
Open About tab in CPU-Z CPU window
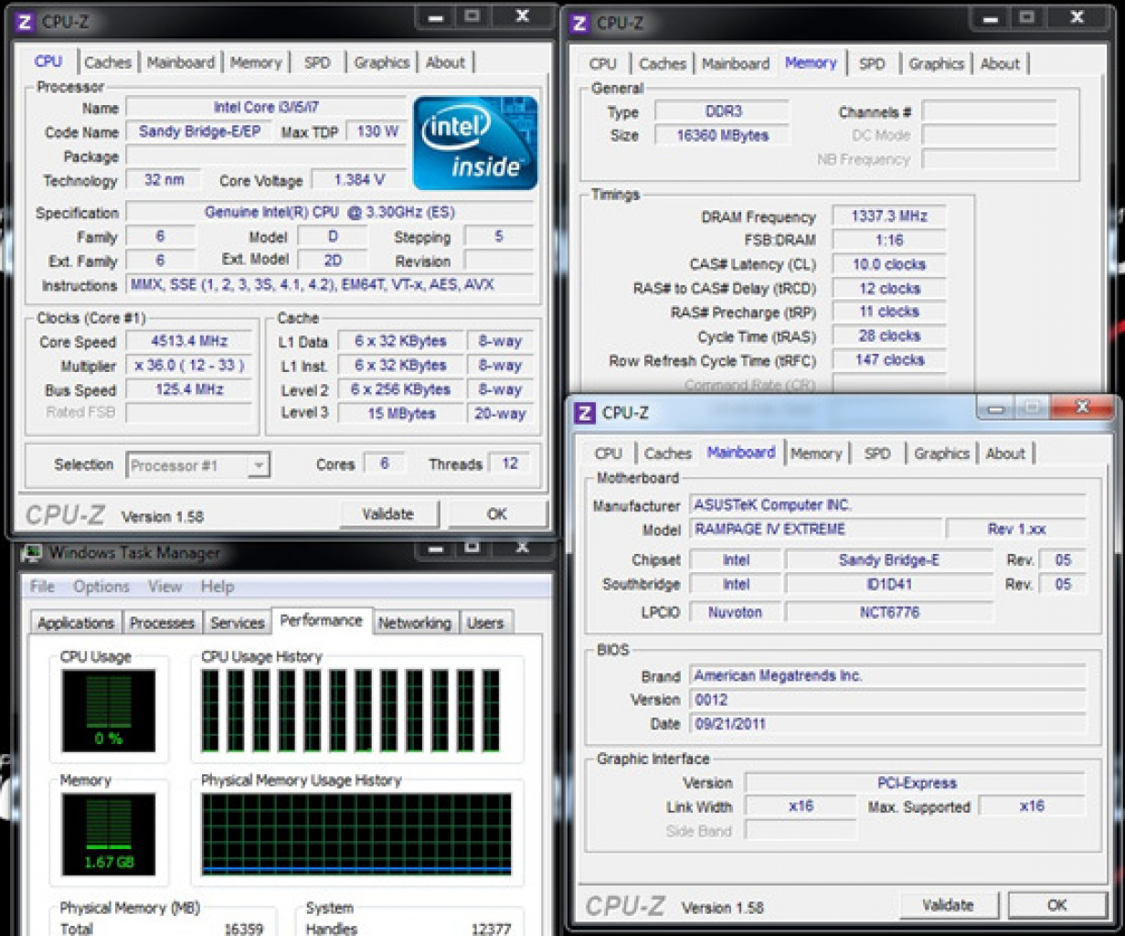tap(445, 63)
